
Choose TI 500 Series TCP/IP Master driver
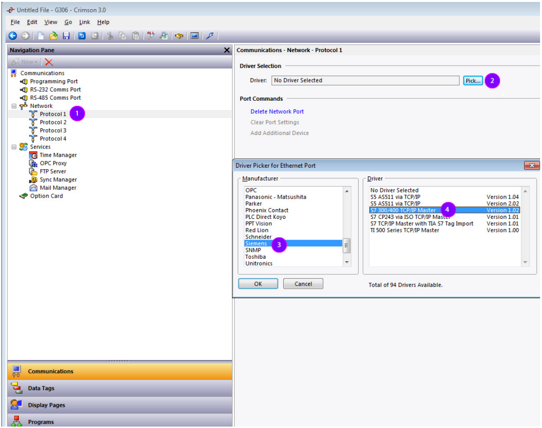[x=445, y=230]
